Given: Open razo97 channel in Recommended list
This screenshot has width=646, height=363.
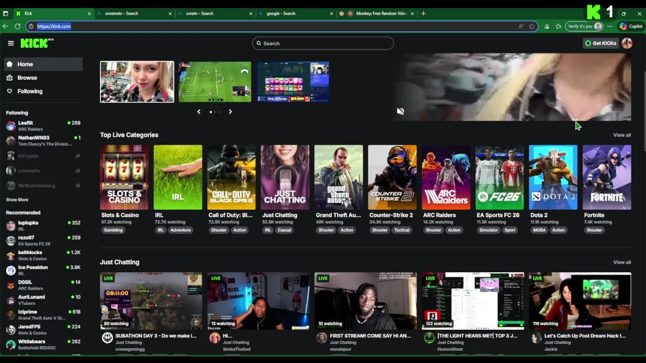Looking at the screenshot, I should pos(43,240).
